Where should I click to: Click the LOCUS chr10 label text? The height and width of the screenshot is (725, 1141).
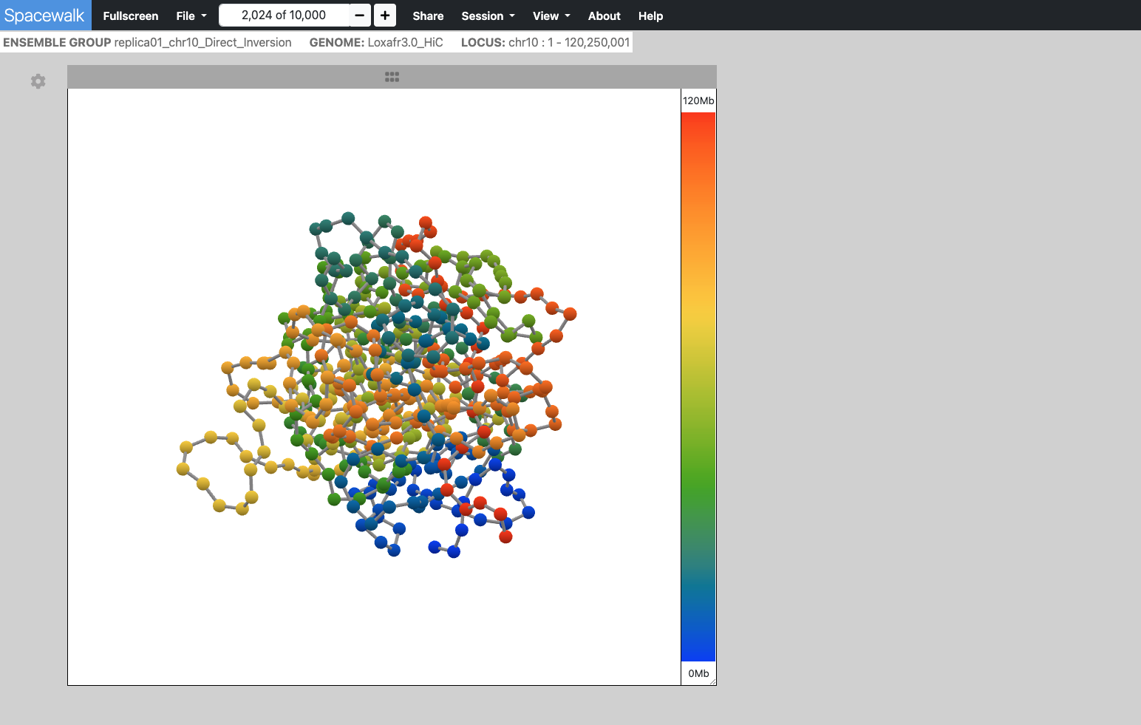[x=545, y=42]
